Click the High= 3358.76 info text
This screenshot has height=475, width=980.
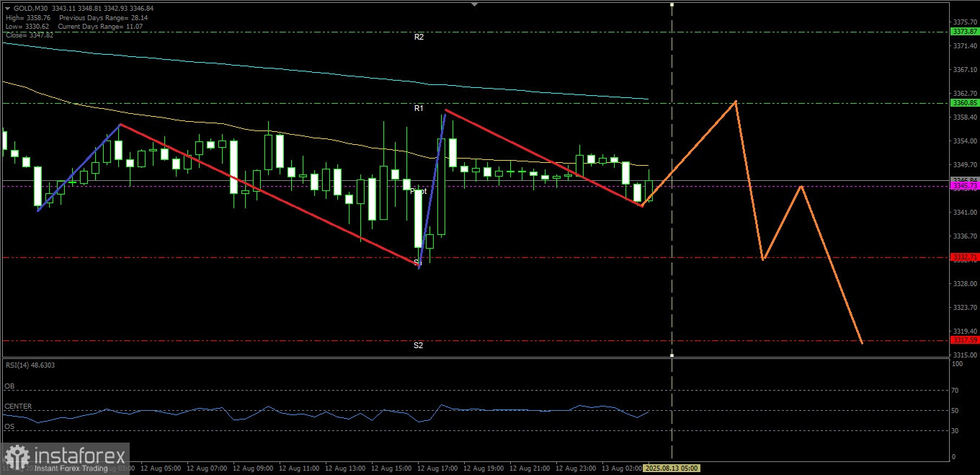pos(27,17)
